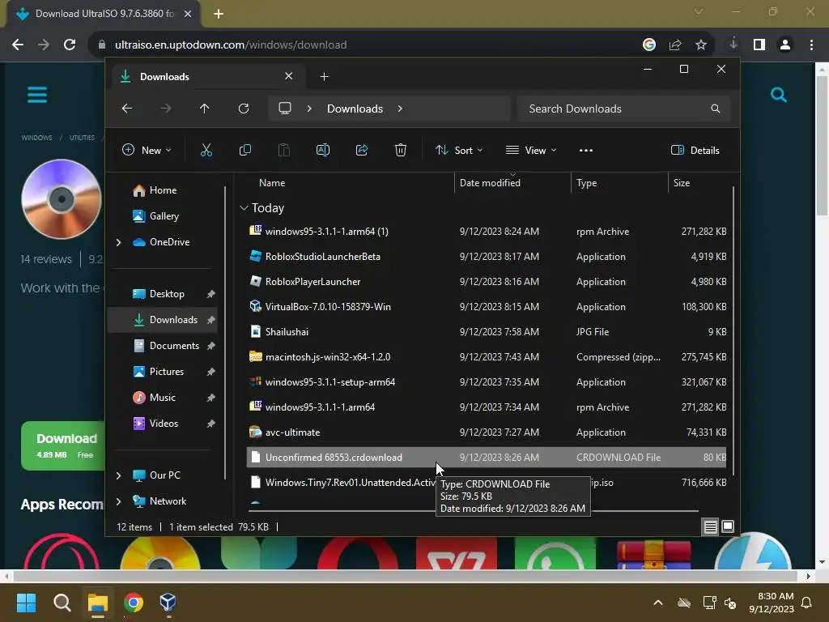This screenshot has height=622, width=829.
Task: Click the Copy icon in Explorer toolbar
Action: tap(244, 150)
